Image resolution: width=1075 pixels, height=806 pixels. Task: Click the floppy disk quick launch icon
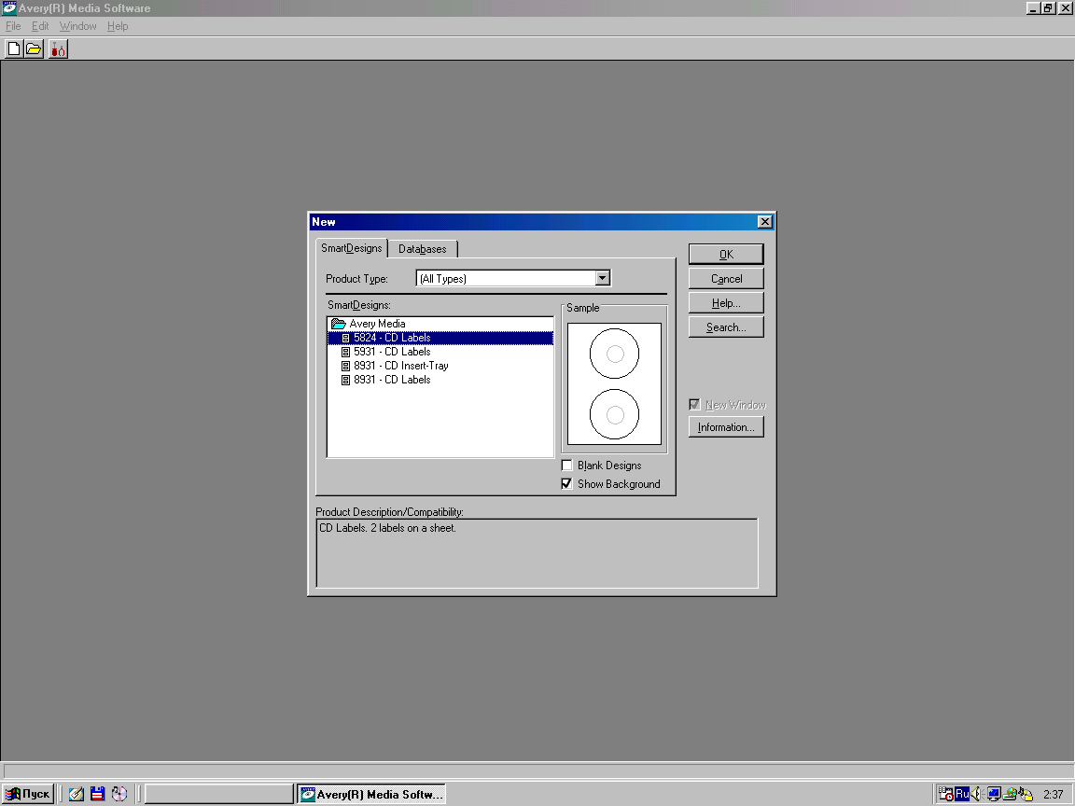tap(97, 794)
